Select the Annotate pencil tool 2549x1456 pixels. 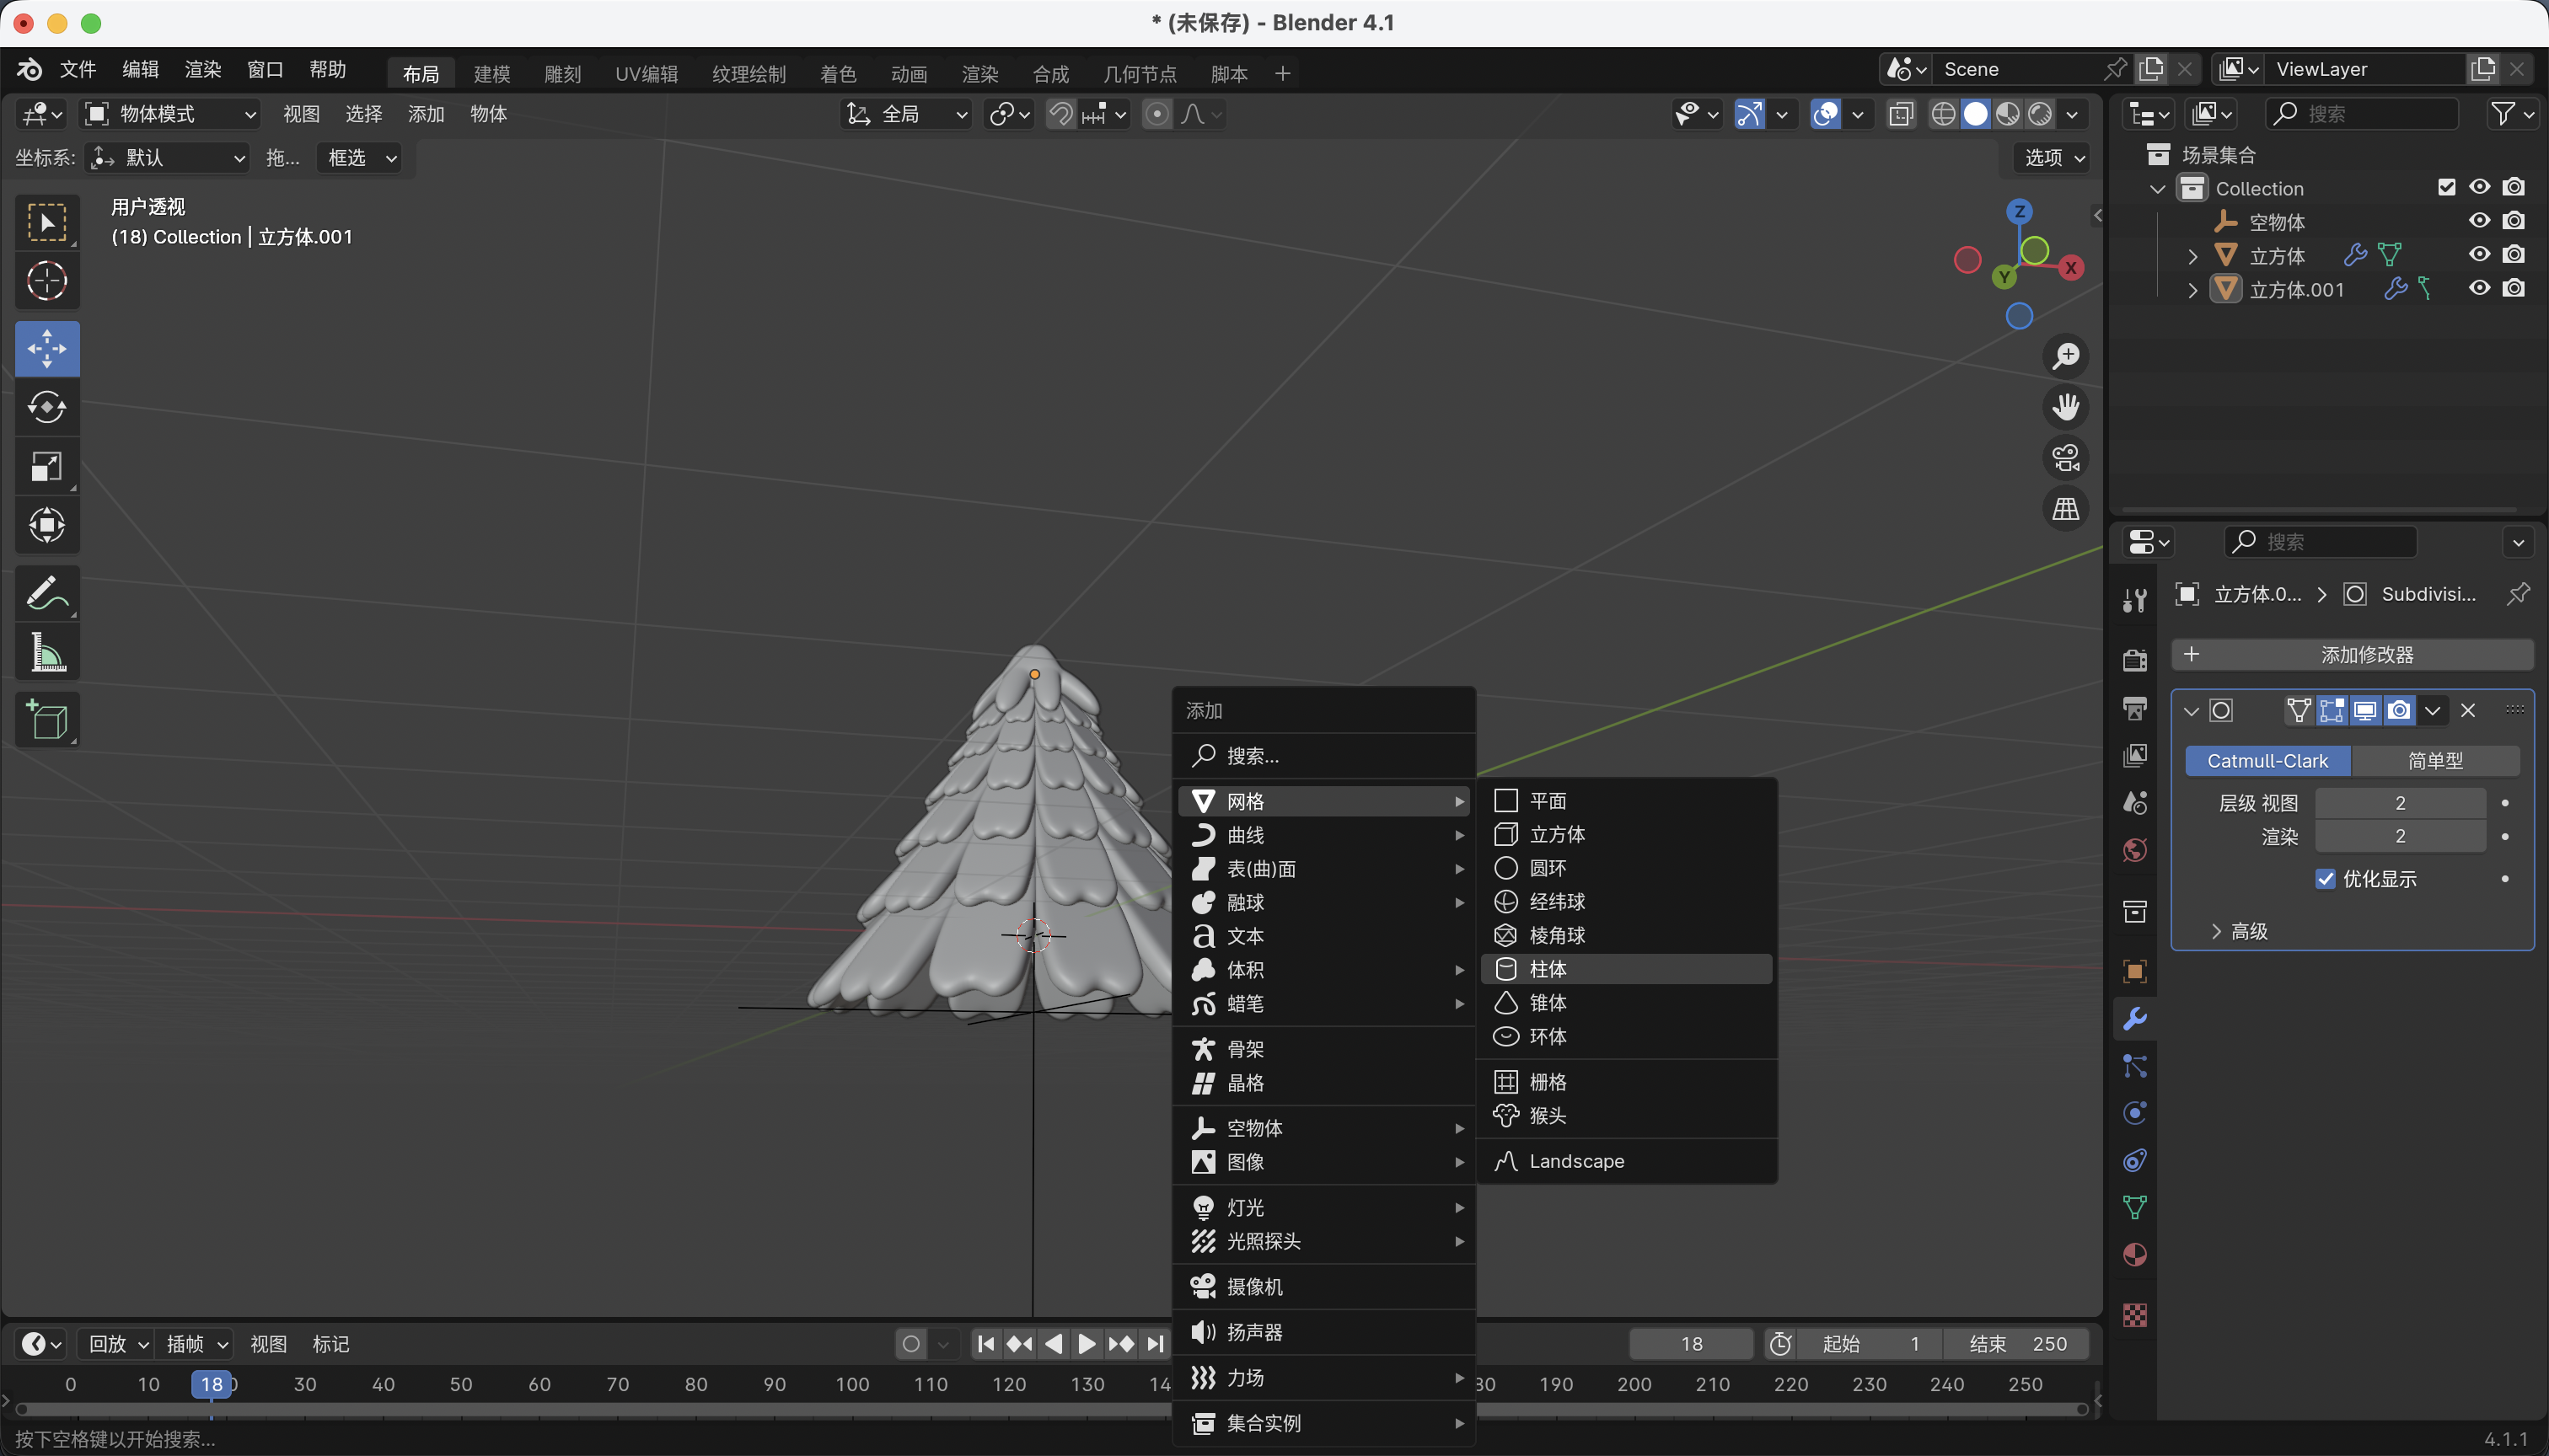47,594
